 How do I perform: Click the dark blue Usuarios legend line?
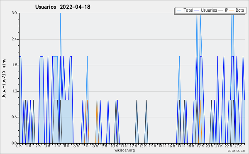[197, 10]
